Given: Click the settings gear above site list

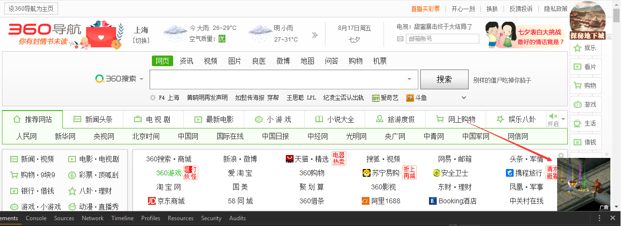Looking at the screenshot, I should coord(561,156).
